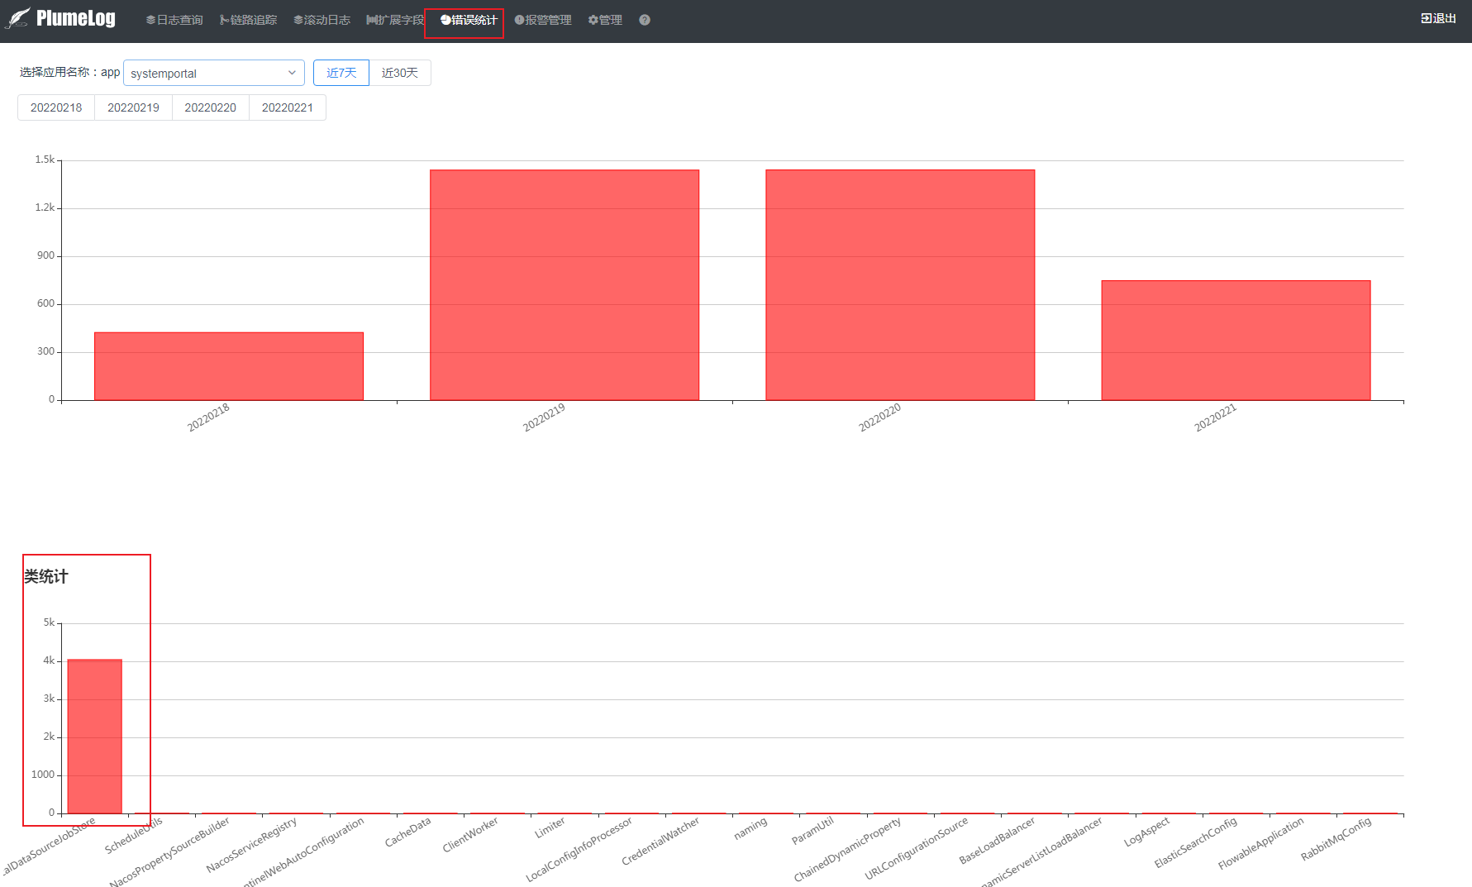Click the ParamUtil axis label
The height and width of the screenshot is (887, 1472).
[812, 831]
